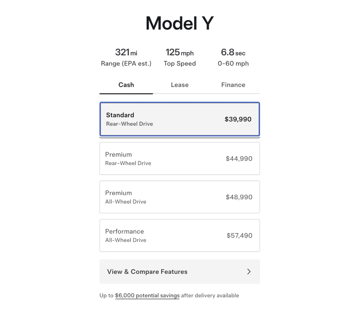Follow the $6,000 potential savings link

tap(147, 295)
